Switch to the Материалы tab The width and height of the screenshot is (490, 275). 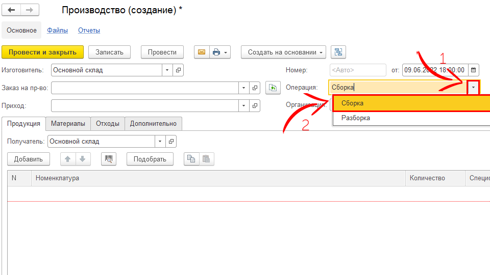point(68,123)
